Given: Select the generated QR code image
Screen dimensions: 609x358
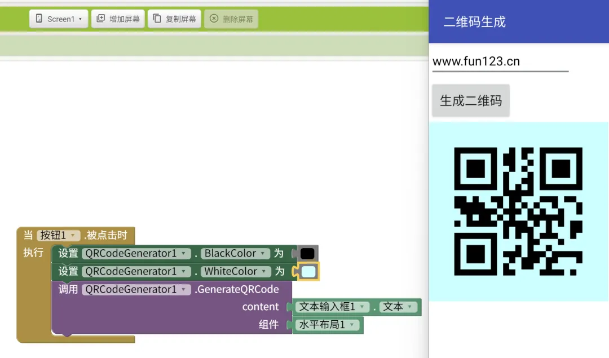Looking at the screenshot, I should [x=518, y=211].
